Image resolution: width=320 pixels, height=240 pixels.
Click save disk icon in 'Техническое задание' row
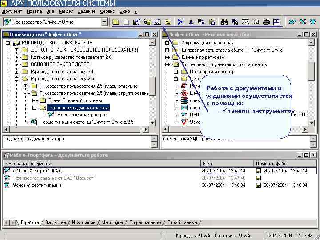tap(258, 178)
